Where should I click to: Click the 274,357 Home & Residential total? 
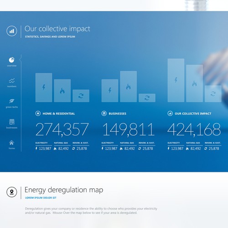point(62,130)
